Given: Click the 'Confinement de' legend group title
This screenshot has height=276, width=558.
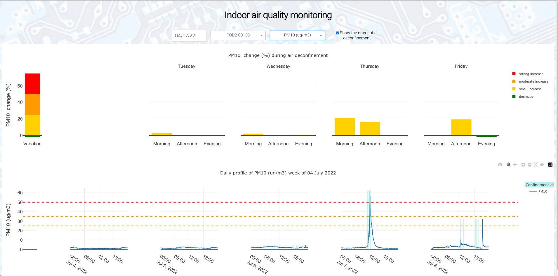Looking at the screenshot, I should pyautogui.click(x=540, y=185).
